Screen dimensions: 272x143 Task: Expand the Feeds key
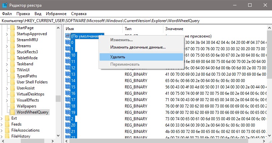pos(2,125)
